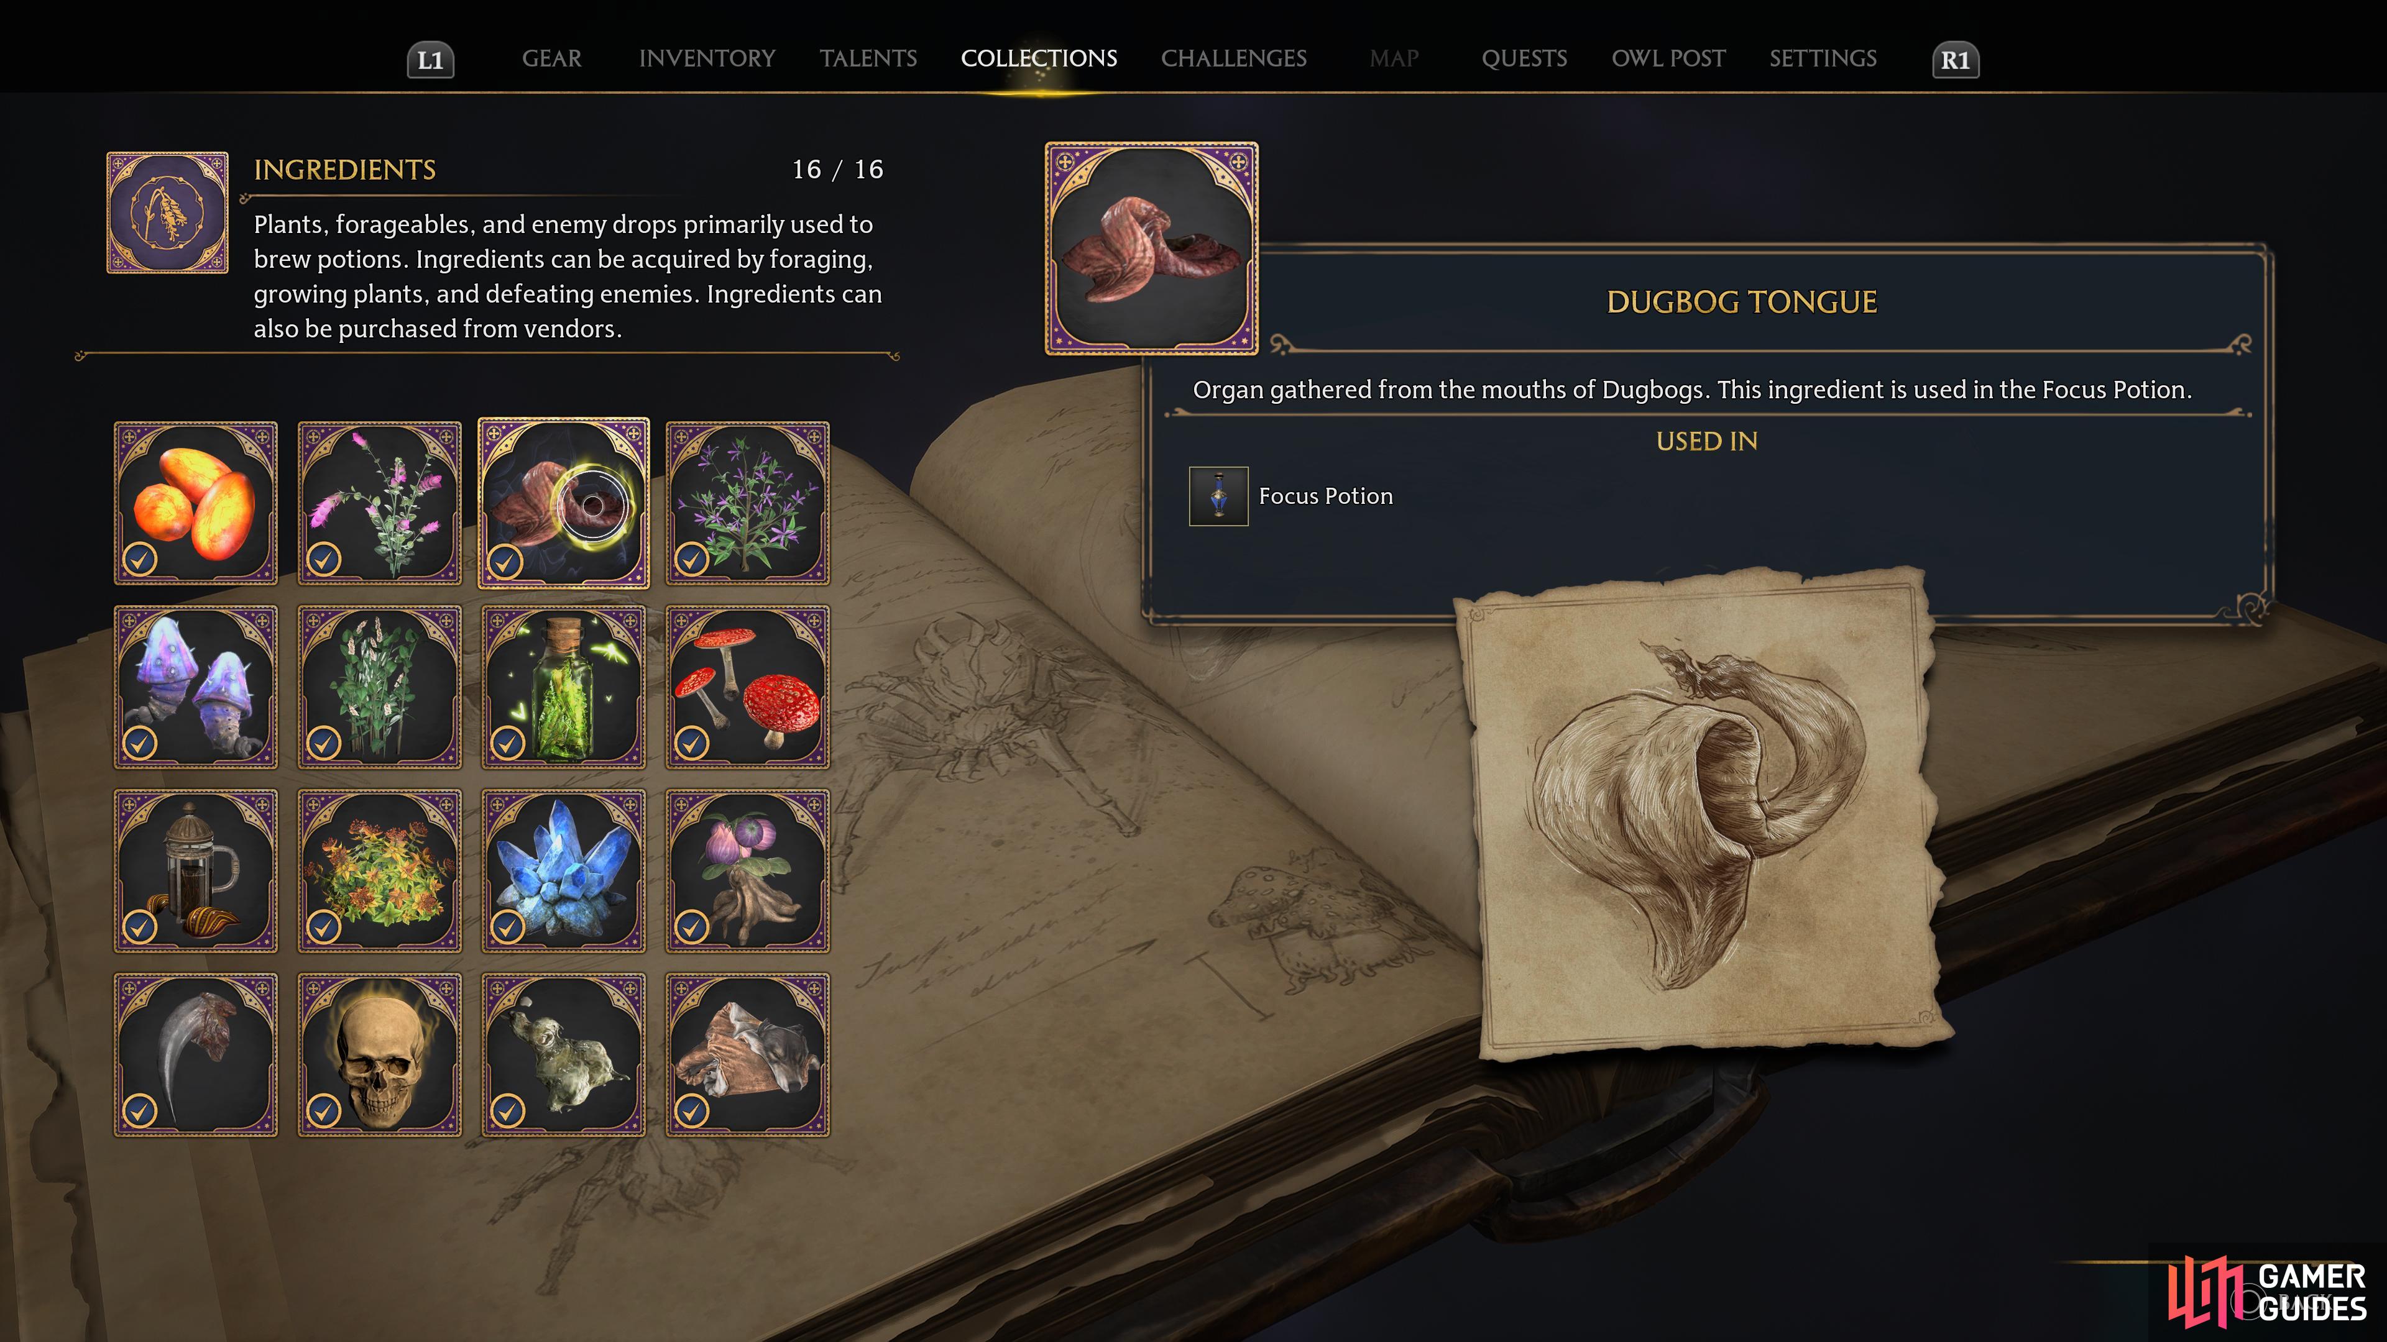This screenshot has width=2387, height=1342.
Task: Click the large Dugbog Tongue preview image
Action: tap(1152, 249)
